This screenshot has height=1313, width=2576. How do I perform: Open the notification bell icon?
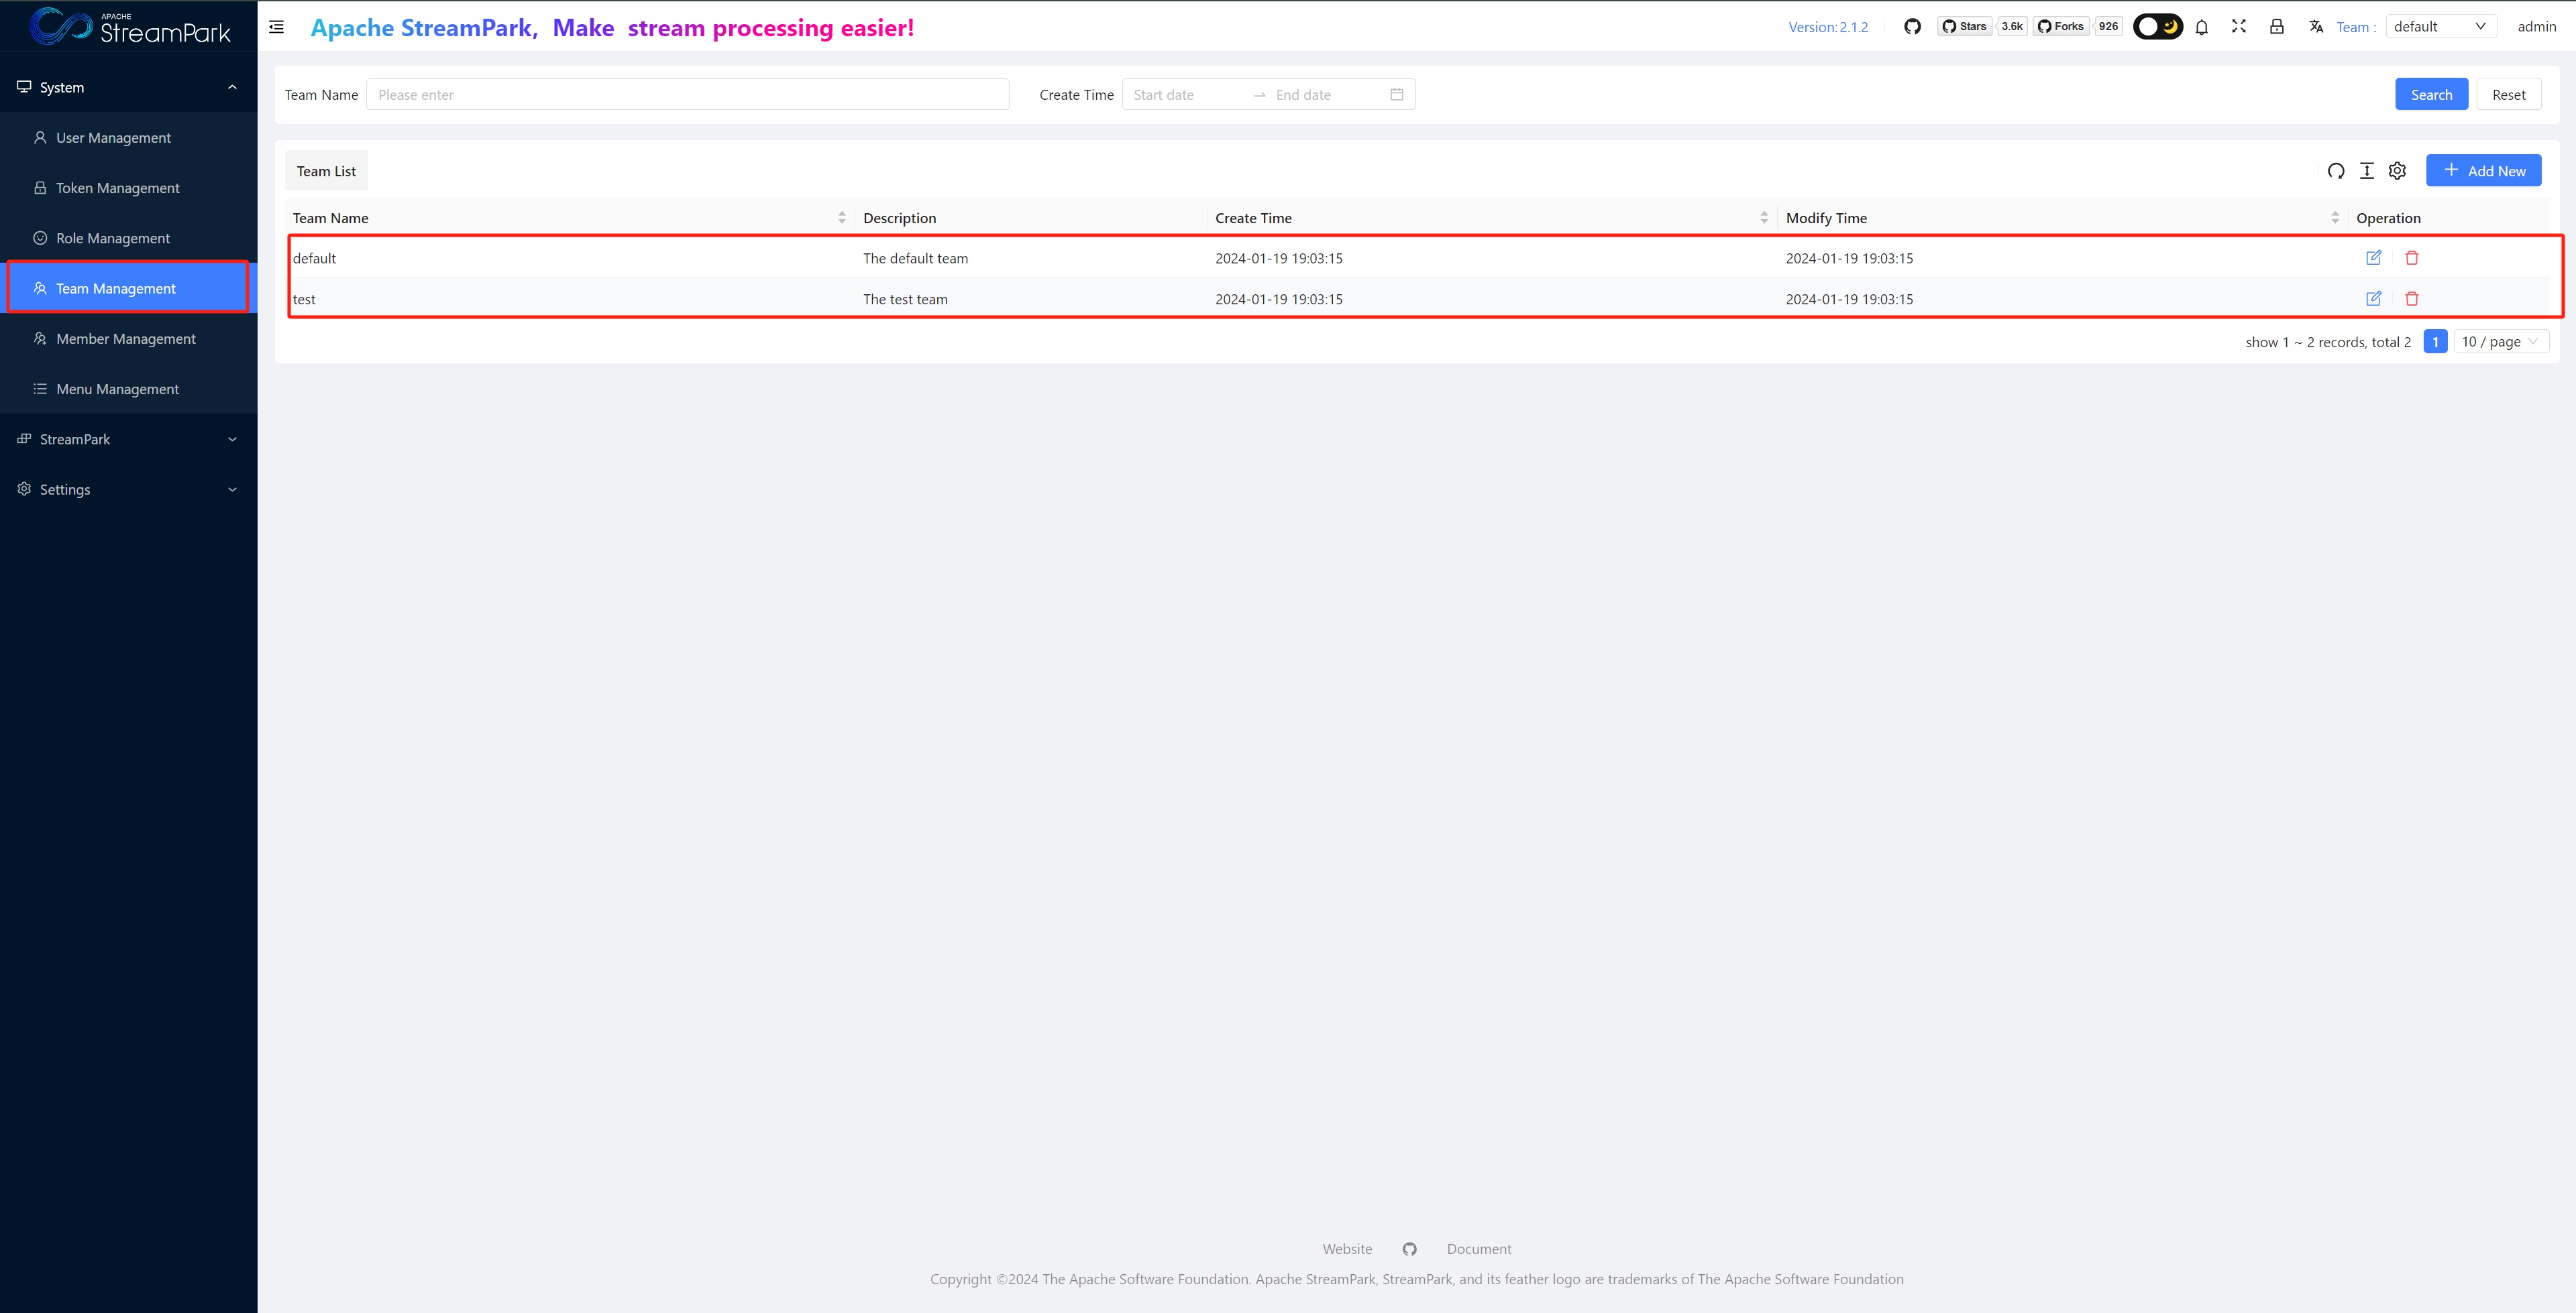coord(2201,27)
